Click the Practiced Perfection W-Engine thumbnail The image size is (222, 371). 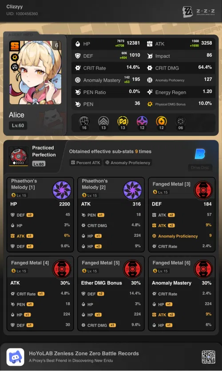coord(18,156)
